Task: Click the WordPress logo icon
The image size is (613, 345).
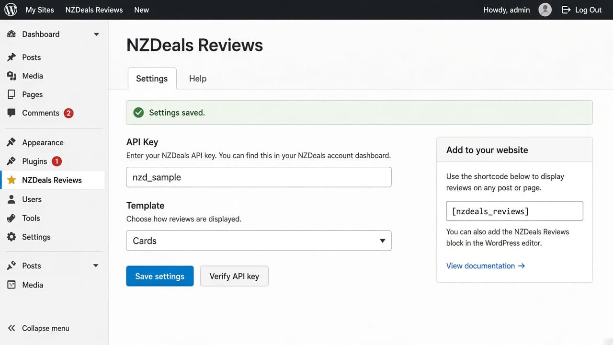Action: click(11, 10)
